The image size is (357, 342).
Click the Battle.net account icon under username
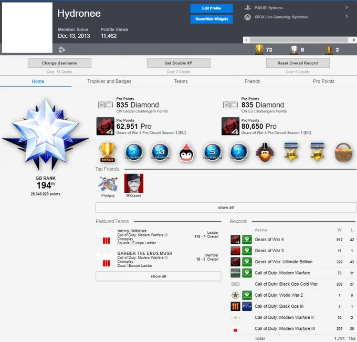61,49
